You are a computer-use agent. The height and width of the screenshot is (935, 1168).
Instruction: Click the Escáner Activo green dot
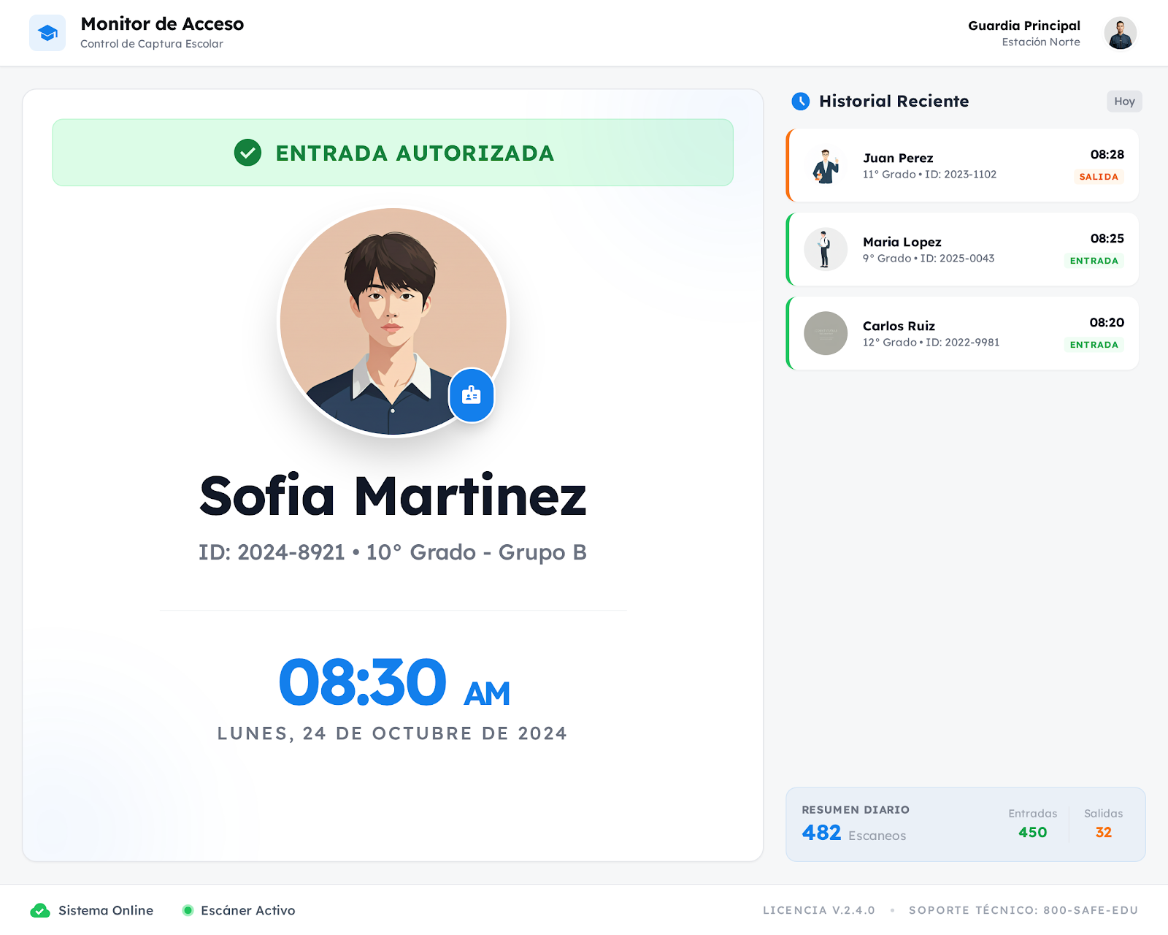[188, 910]
